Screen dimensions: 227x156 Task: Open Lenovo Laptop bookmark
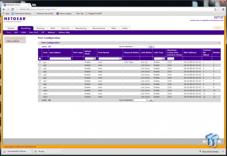pyautogui.click(x=64, y=14)
